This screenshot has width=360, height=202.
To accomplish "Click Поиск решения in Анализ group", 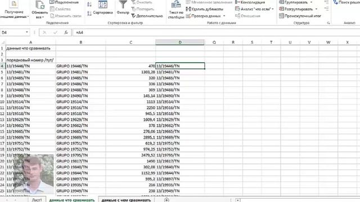I will tap(346, 2).
